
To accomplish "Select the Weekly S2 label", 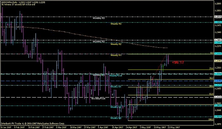I will (116, 107).
